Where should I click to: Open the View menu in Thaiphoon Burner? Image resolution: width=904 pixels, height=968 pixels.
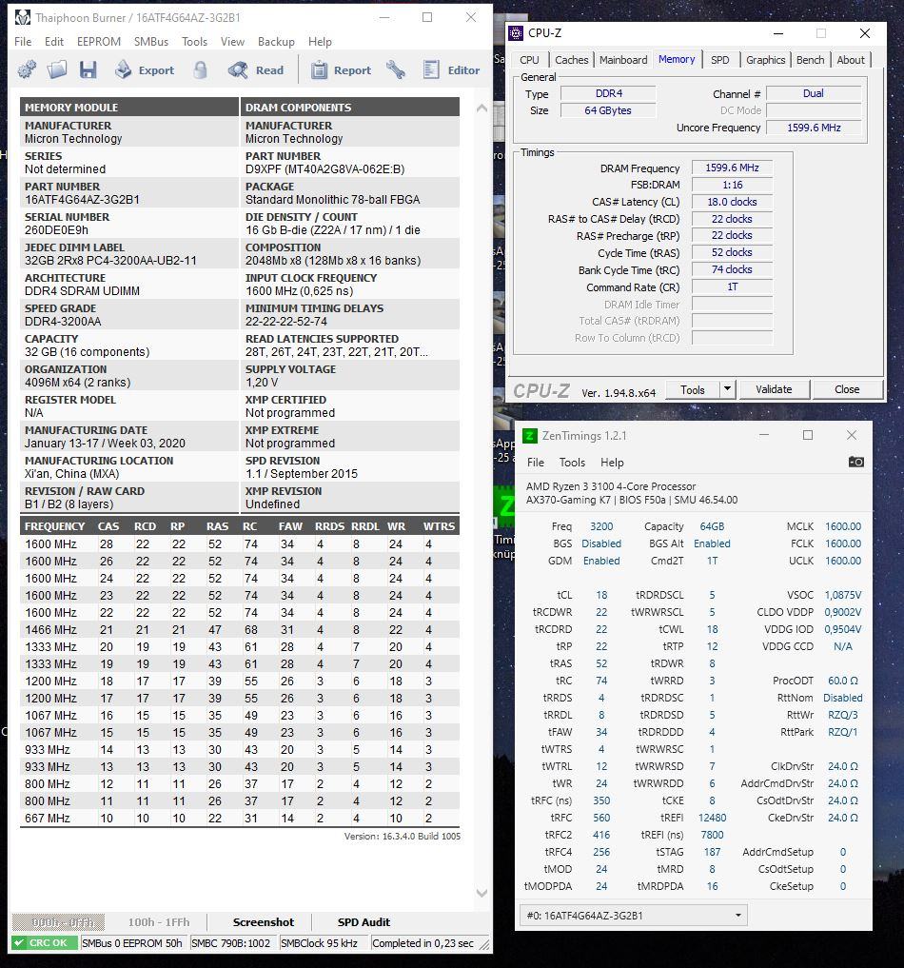tap(232, 41)
